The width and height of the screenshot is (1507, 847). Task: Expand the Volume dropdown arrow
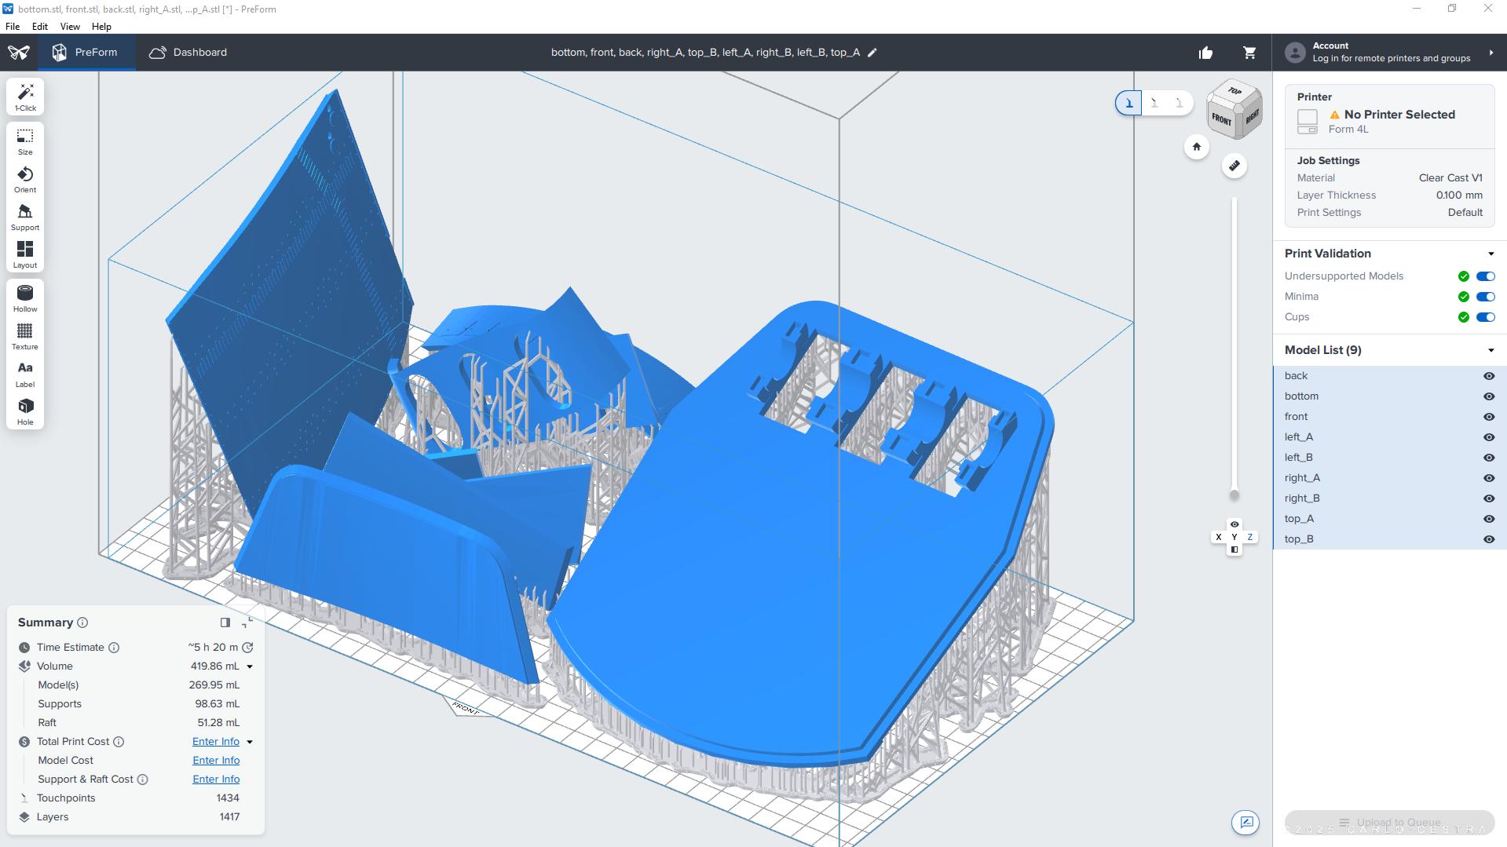250,666
